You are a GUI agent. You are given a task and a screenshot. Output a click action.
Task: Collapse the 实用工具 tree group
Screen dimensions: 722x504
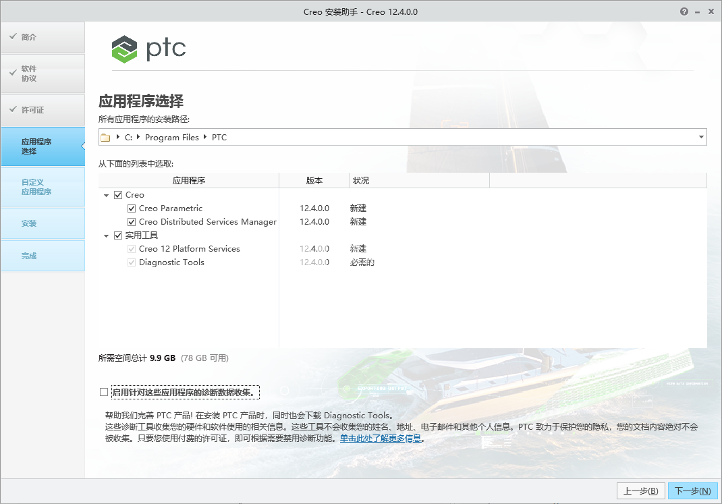point(107,236)
